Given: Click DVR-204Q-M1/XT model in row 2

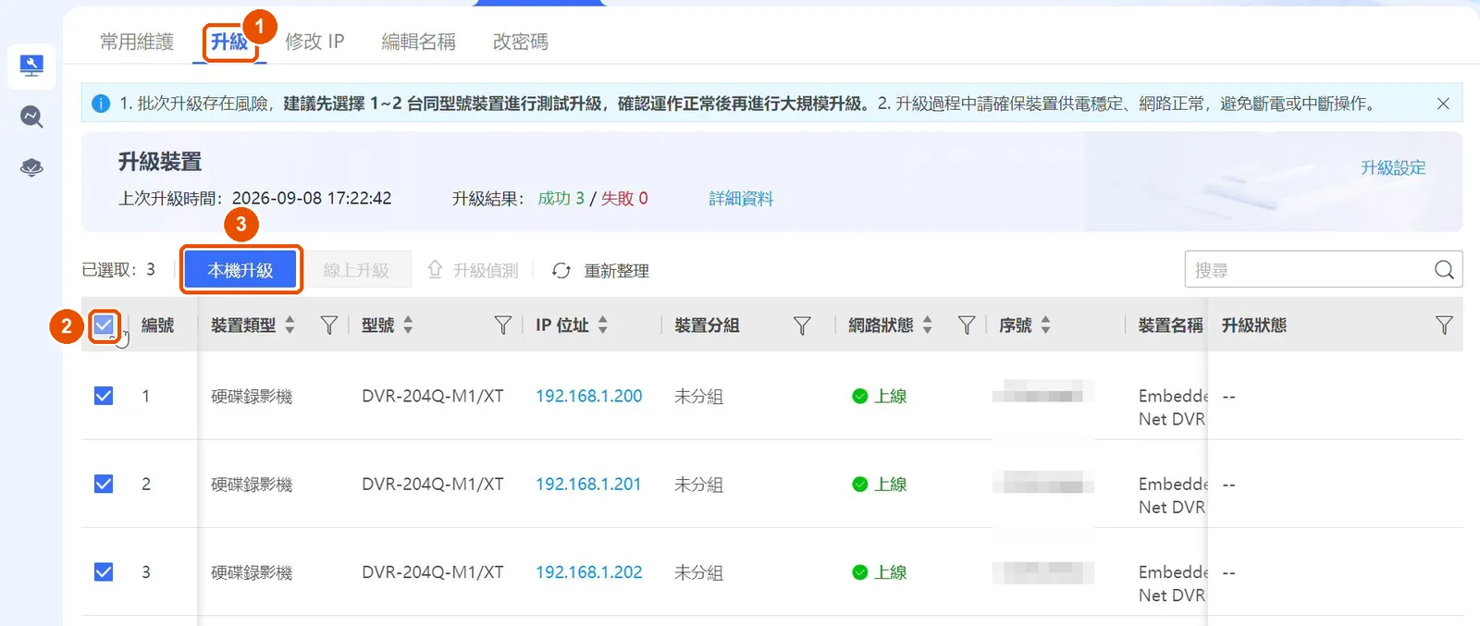Looking at the screenshot, I should click(x=433, y=484).
